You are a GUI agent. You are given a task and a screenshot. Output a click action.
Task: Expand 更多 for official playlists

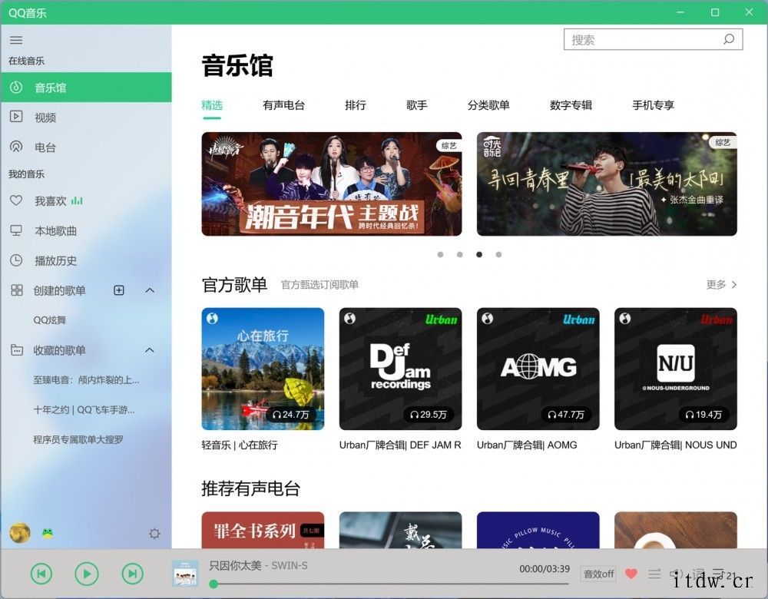(721, 285)
